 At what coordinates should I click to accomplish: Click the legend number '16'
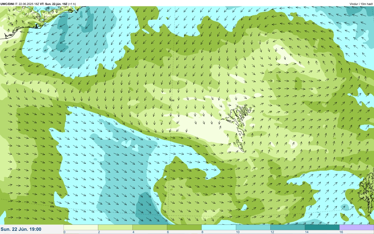(x=341, y=232)
